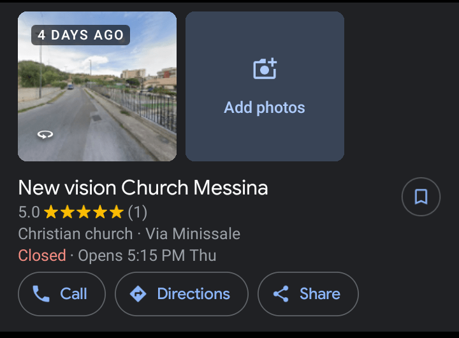The width and height of the screenshot is (459, 338).
Task: Click the five gold stars rating
Action: [84, 212]
